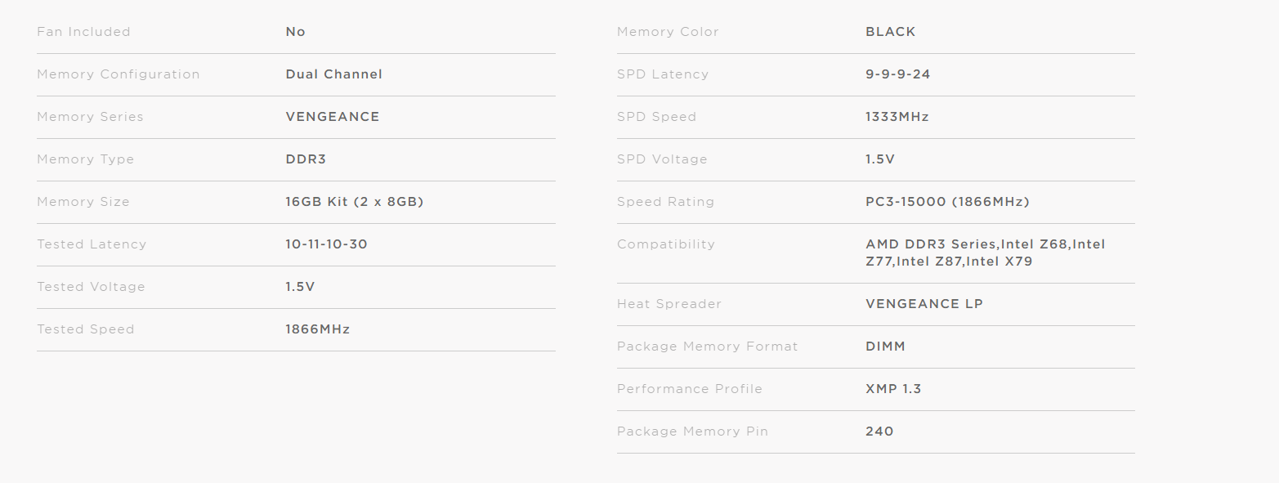Click the "Memory Series" label text
This screenshot has height=483, width=1279.
click(90, 117)
